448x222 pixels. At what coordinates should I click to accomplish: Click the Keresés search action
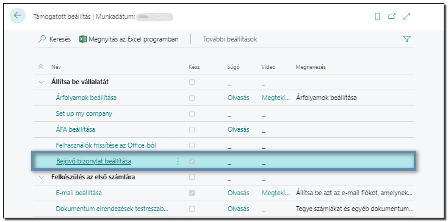[54, 39]
